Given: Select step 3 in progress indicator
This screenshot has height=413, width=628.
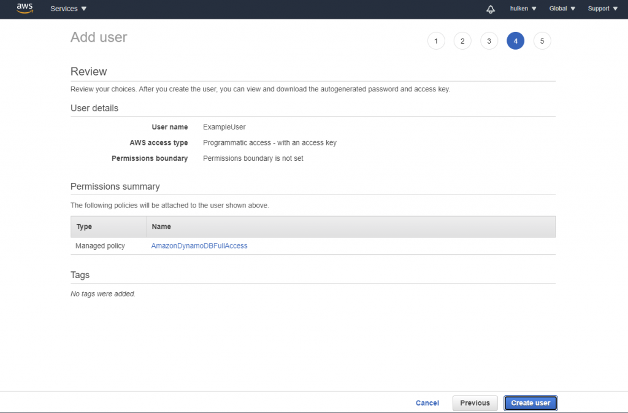Looking at the screenshot, I should [489, 41].
